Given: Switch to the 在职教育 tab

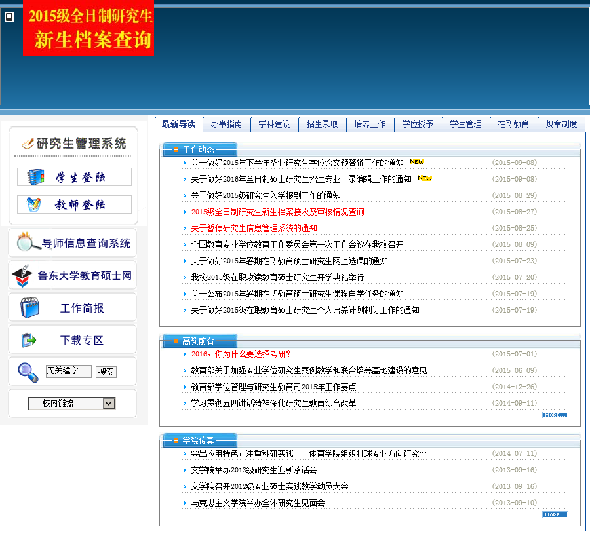Looking at the screenshot, I should 513,124.
